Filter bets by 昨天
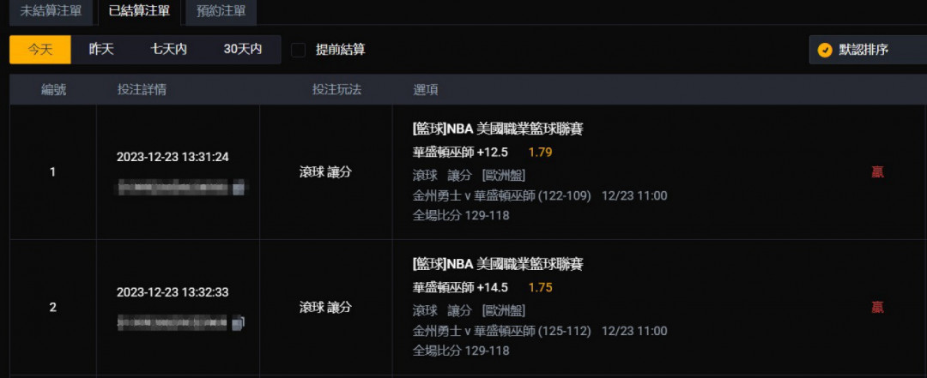Image resolution: width=927 pixels, height=378 pixels. pyautogui.click(x=101, y=50)
